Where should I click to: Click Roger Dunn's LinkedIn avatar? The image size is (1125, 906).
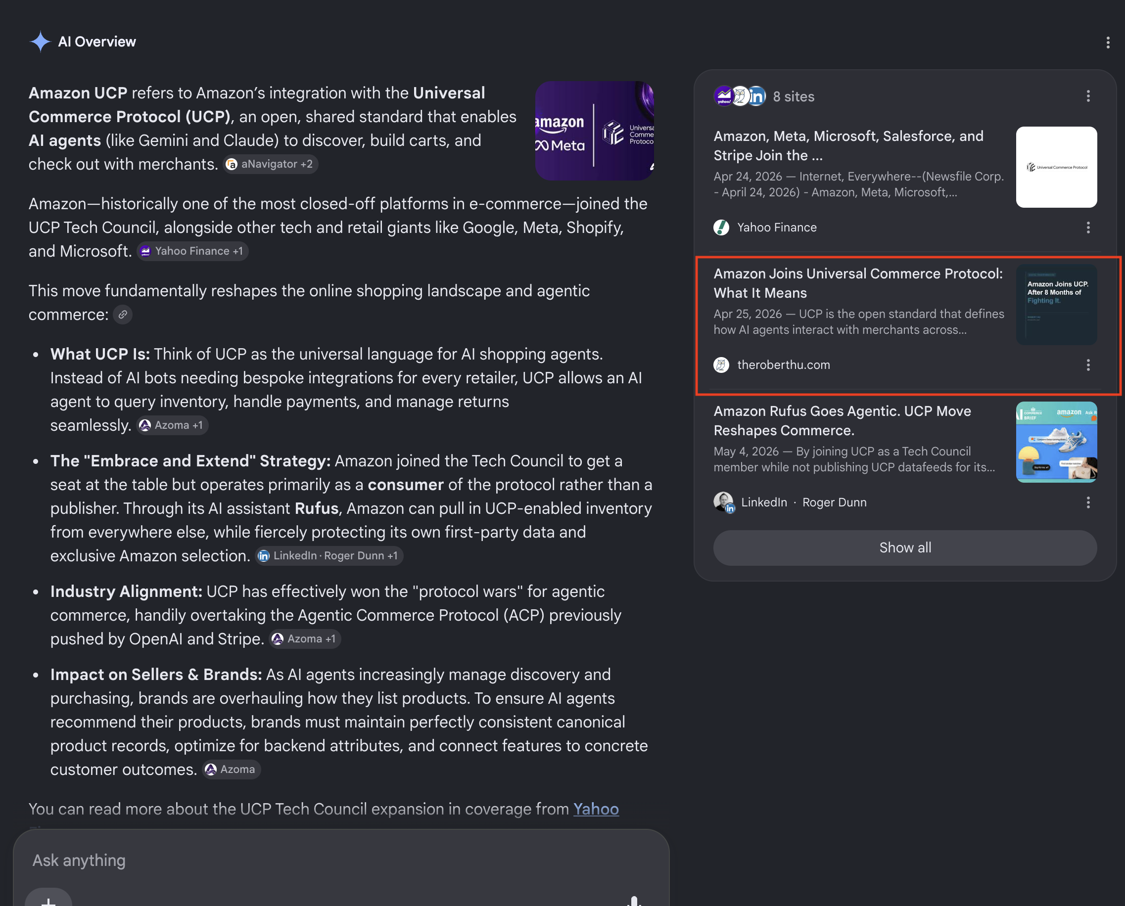724,502
